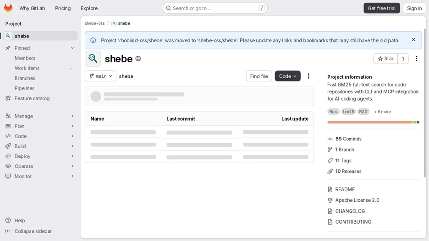429x241 pixels.
Task: Click the Collapse sidebar arrow icon
Action: [8, 231]
